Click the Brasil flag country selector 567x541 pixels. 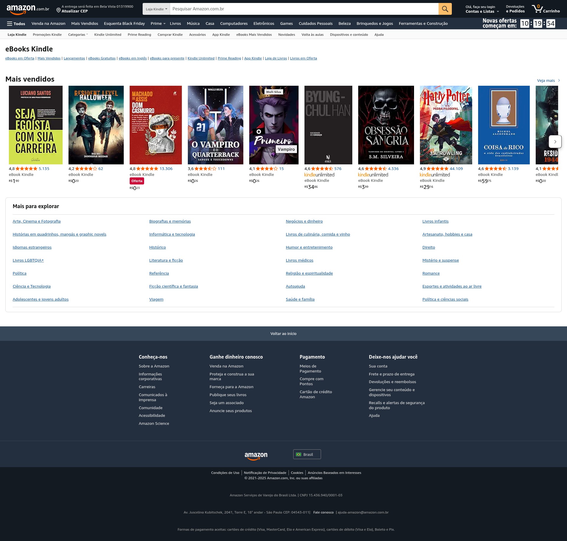307,454
